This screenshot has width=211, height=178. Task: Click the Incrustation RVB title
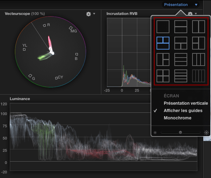(x=122, y=14)
